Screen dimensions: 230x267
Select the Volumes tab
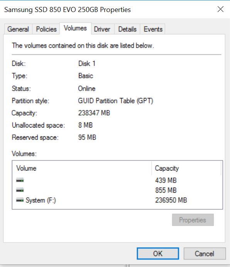point(75,28)
